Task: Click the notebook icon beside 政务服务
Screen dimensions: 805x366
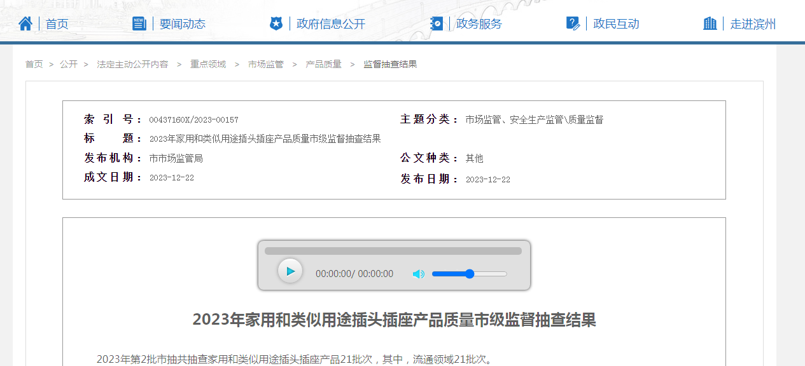Action: pyautogui.click(x=437, y=24)
